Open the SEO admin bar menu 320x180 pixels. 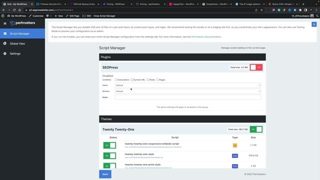click(86, 16)
